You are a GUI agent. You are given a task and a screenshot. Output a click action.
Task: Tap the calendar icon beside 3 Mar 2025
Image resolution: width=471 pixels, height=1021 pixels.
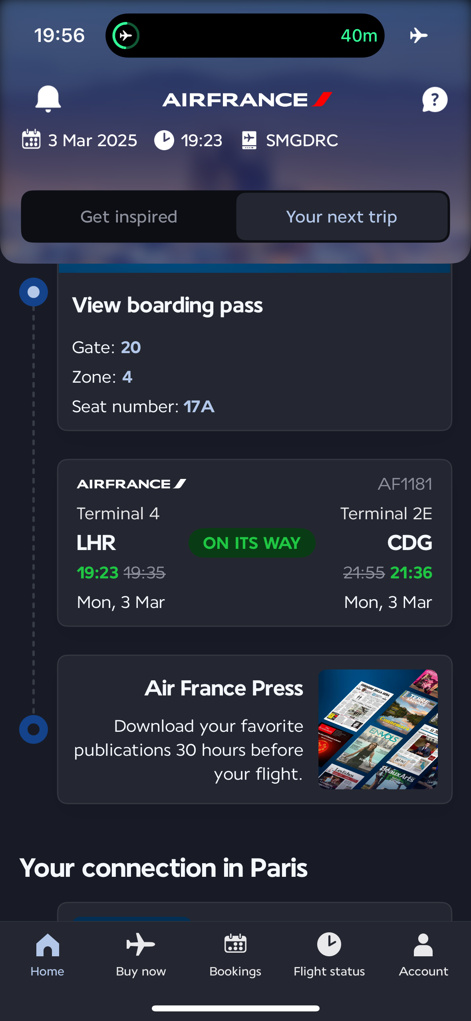(x=31, y=140)
